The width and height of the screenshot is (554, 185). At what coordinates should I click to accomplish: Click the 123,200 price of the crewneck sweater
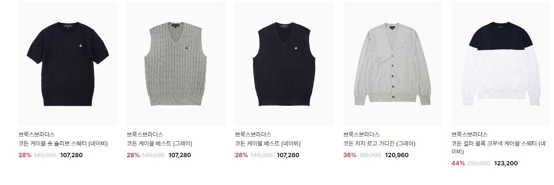[x=506, y=163]
